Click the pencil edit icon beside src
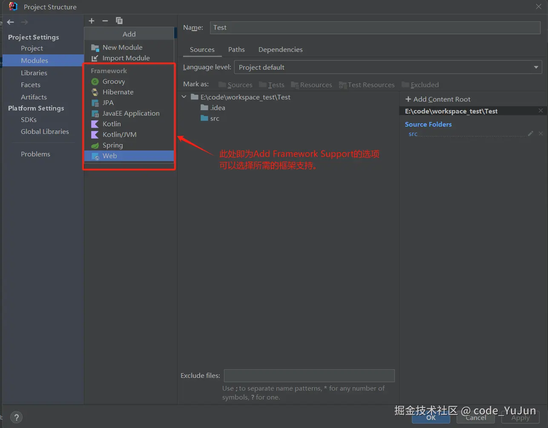548x428 pixels. click(x=531, y=133)
